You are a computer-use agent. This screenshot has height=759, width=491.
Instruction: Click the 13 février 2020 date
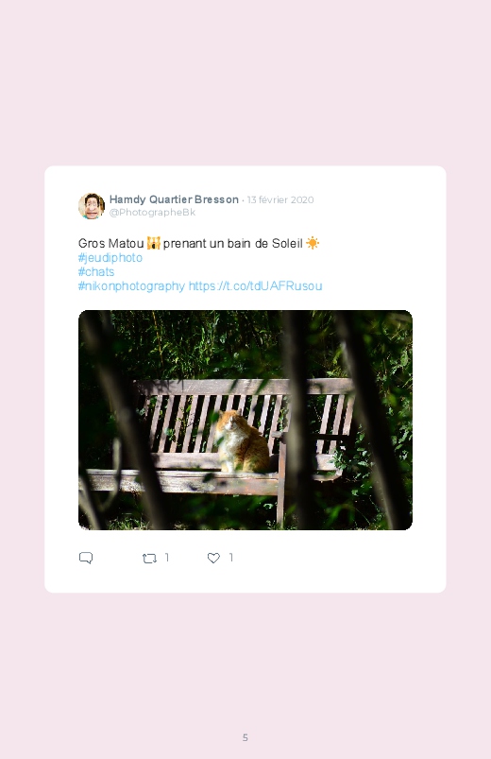pos(280,199)
